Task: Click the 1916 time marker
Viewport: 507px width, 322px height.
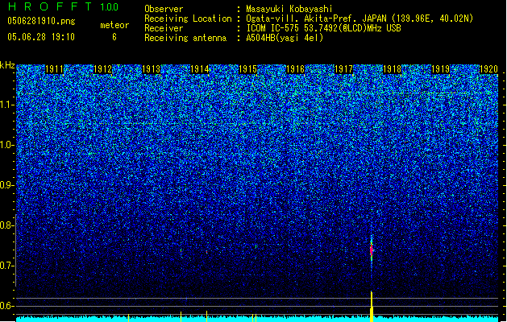Action: (296, 69)
